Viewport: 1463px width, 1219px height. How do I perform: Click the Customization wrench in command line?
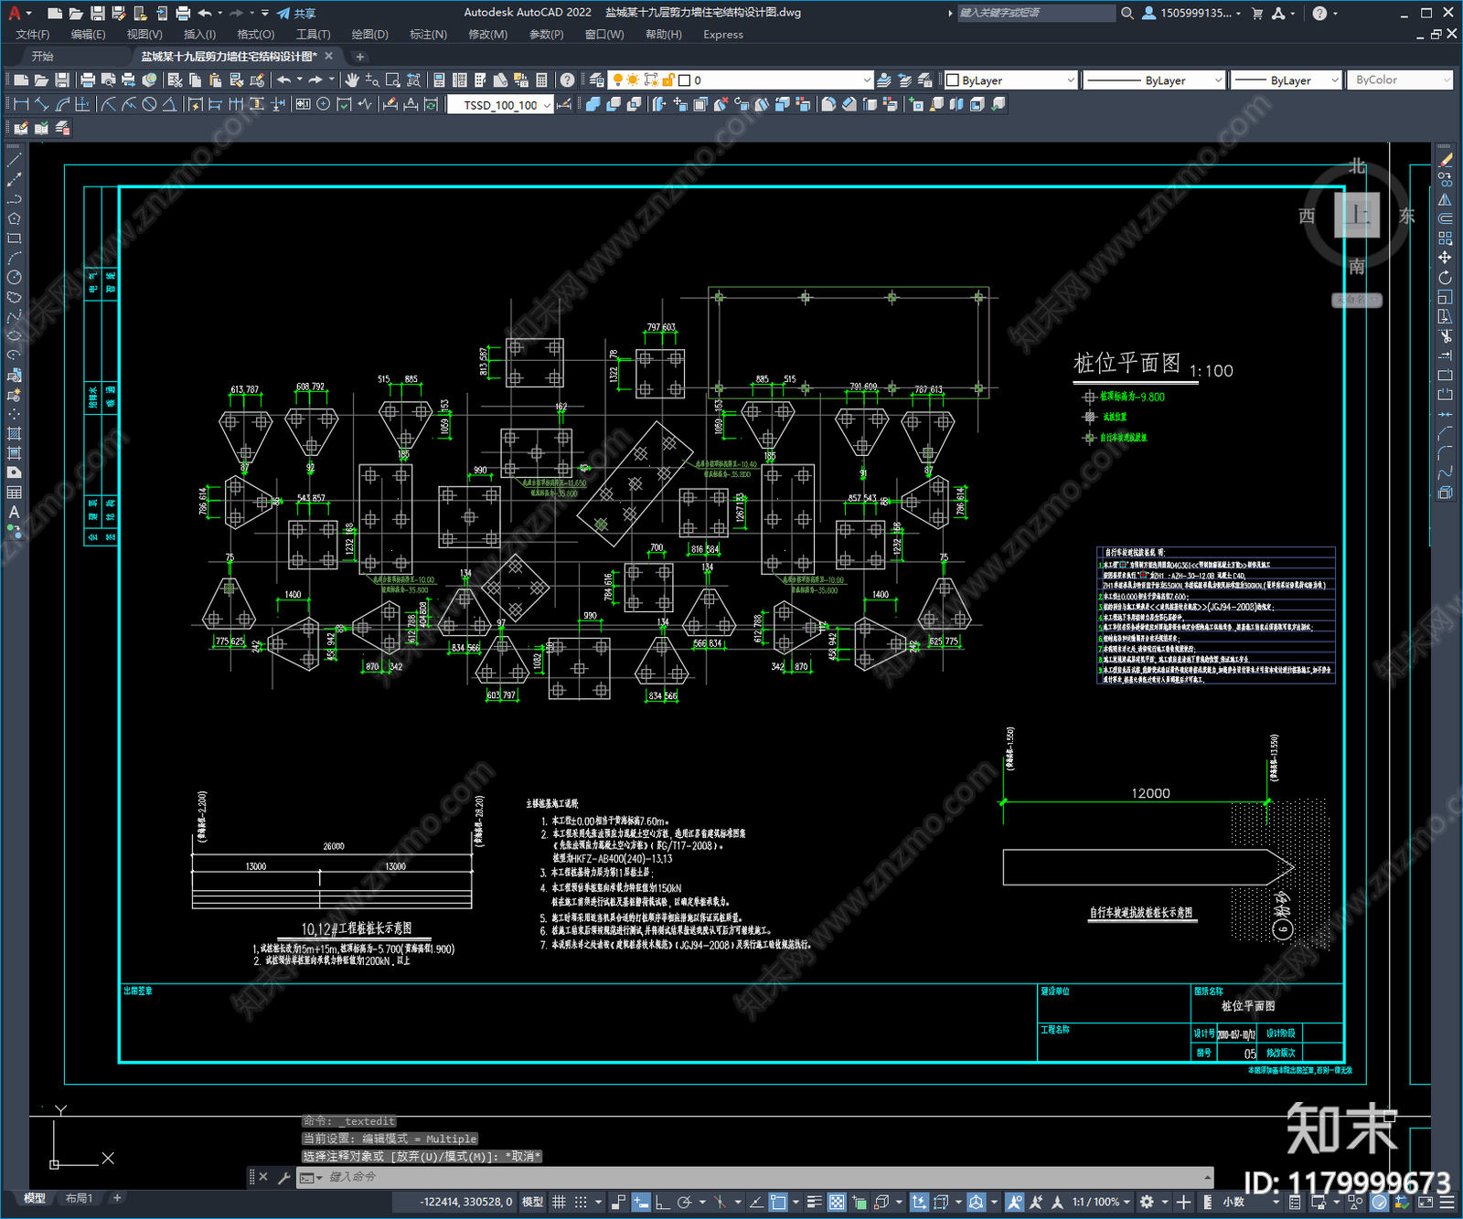pyautogui.click(x=283, y=1178)
